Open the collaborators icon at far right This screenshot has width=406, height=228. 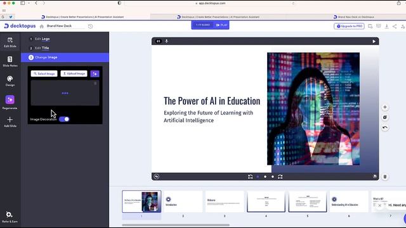coord(403,26)
